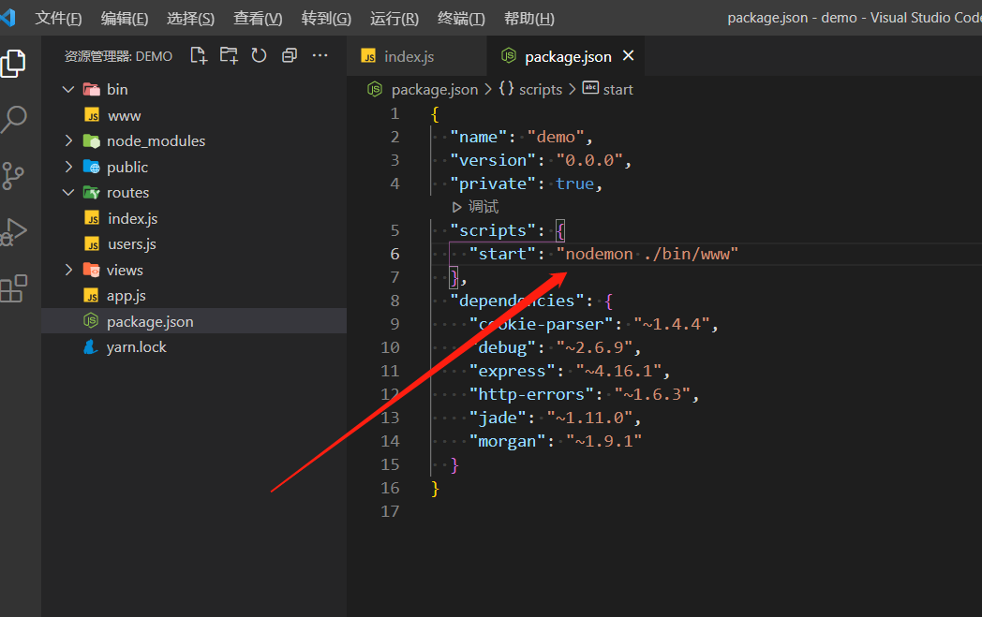Select package.json in the explorer tree
The width and height of the screenshot is (982, 617).
pyautogui.click(x=194, y=321)
